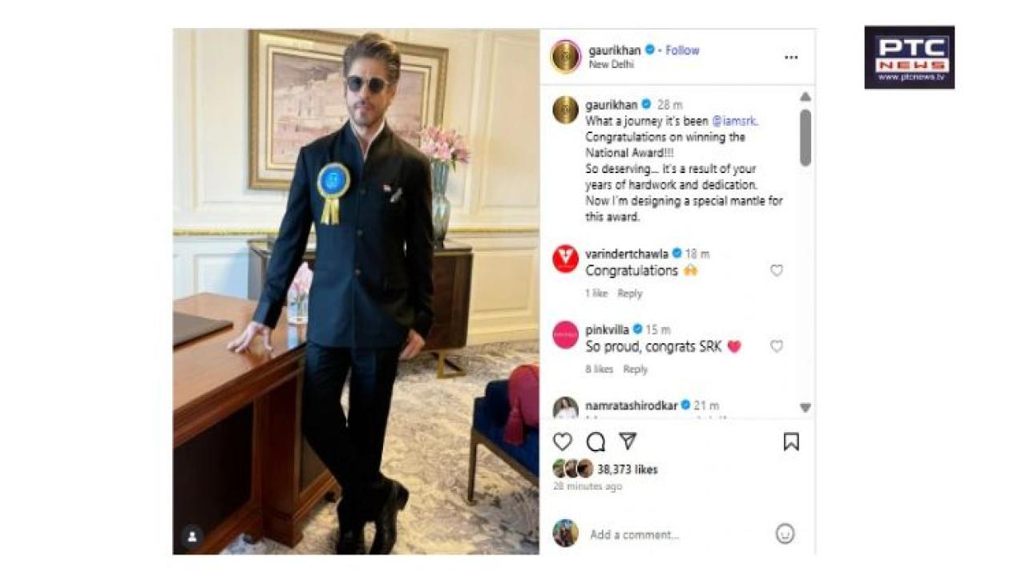Open comments via speech bubble icon

tap(596, 442)
